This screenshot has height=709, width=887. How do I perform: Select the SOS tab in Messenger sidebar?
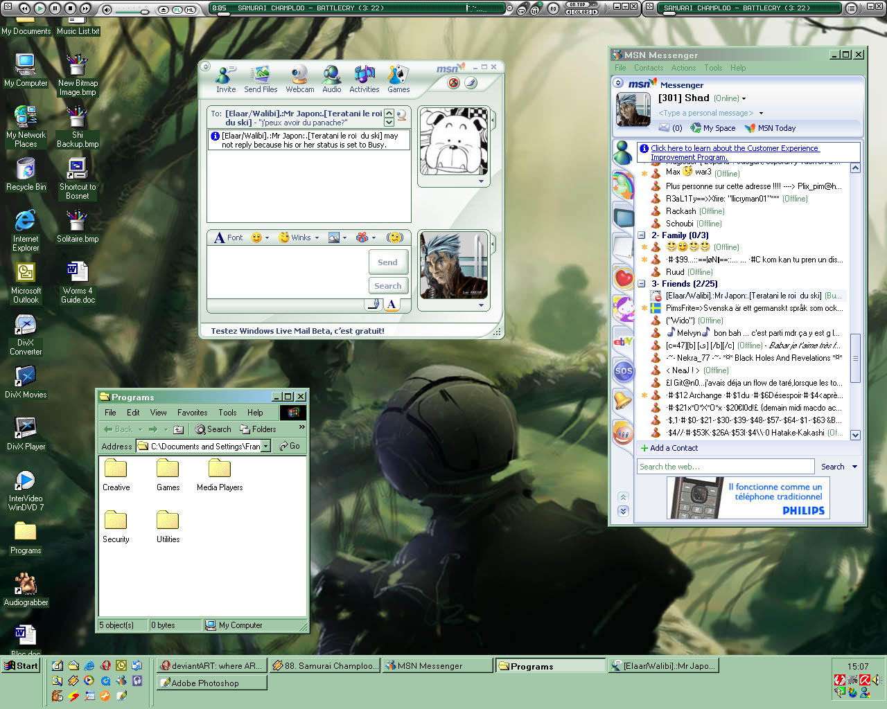tap(623, 371)
